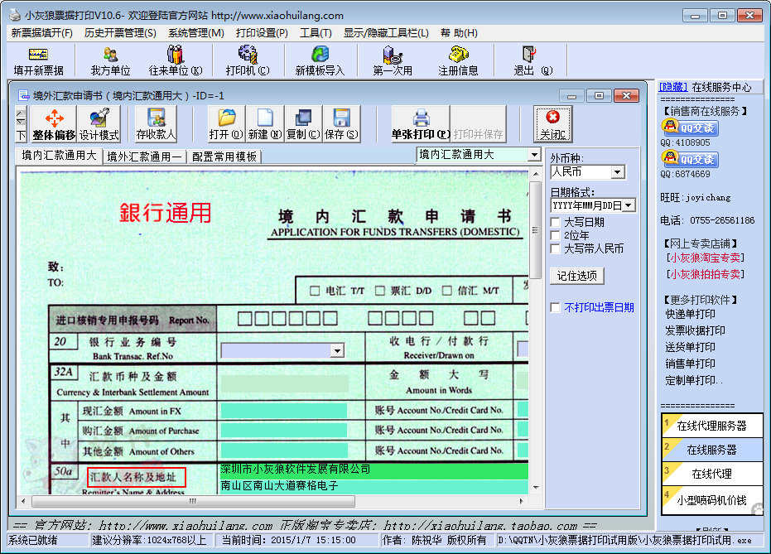Open the 小灰狼淘宝专卖 link
Image resolution: width=771 pixels, height=554 pixels.
click(x=705, y=258)
